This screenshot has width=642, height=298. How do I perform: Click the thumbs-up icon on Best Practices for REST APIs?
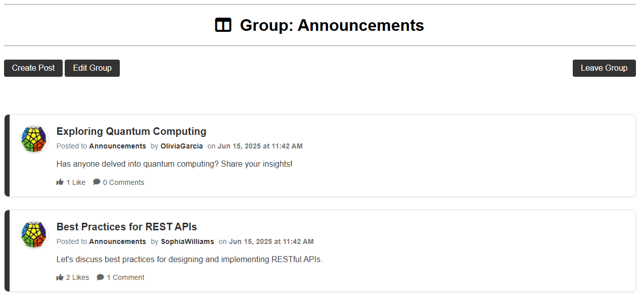[x=60, y=277]
